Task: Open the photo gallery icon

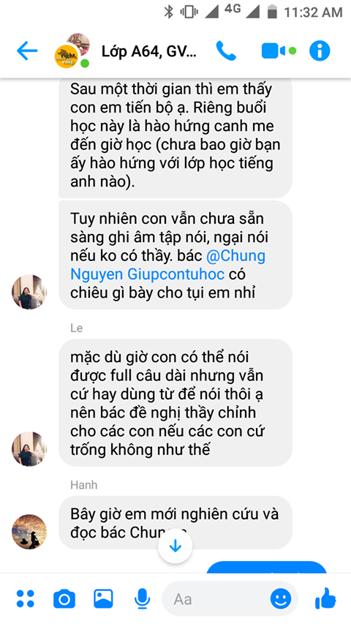Action: (103, 598)
